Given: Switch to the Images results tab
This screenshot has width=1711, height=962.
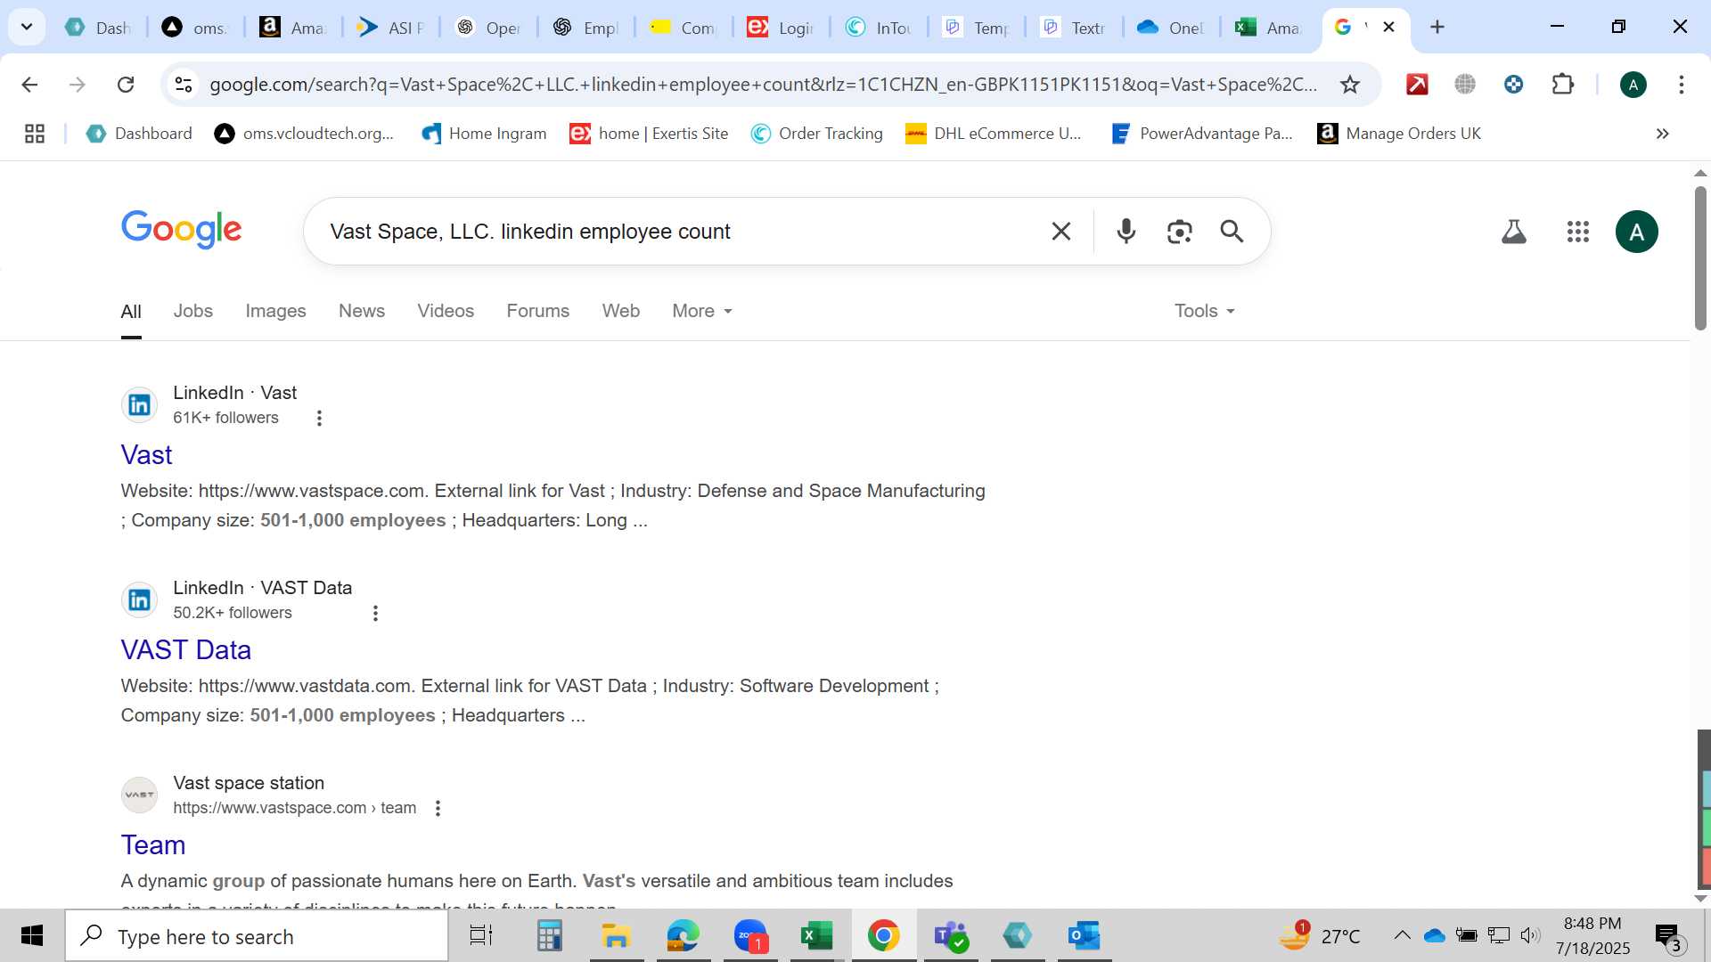Looking at the screenshot, I should click(x=275, y=311).
